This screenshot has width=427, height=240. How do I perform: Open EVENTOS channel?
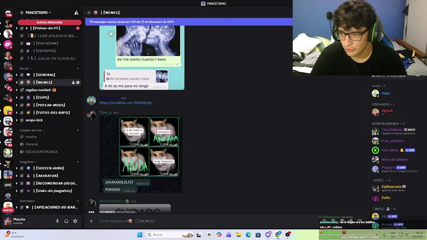click(50, 51)
